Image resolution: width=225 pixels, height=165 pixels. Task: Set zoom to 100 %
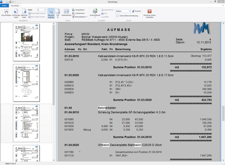pyautogui.click(x=58, y=13)
